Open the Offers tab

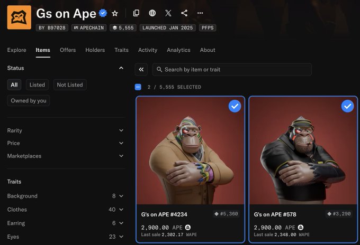[x=68, y=50]
